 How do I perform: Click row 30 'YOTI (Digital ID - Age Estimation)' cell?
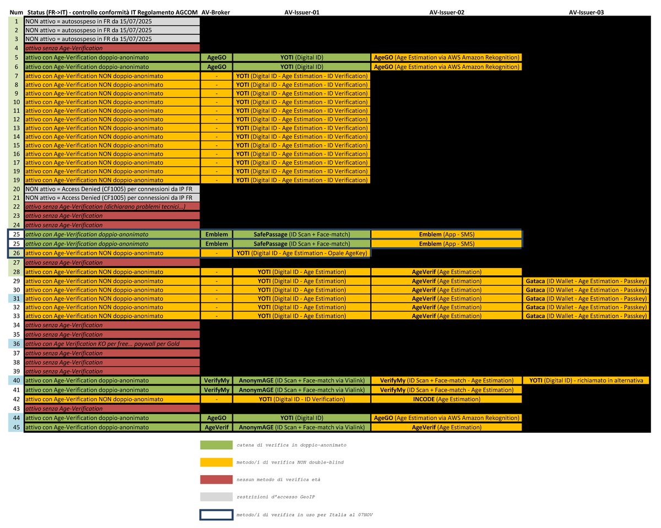coord(302,290)
